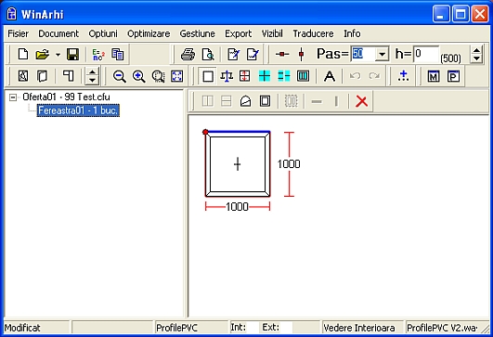Open the Info menu

[352, 33]
